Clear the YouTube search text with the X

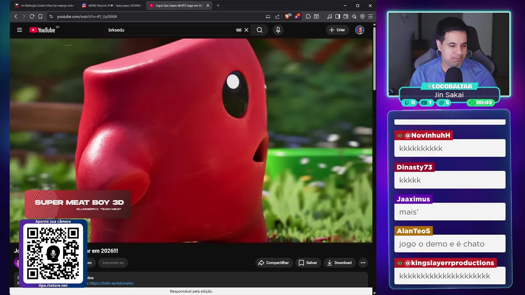pyautogui.click(x=247, y=30)
